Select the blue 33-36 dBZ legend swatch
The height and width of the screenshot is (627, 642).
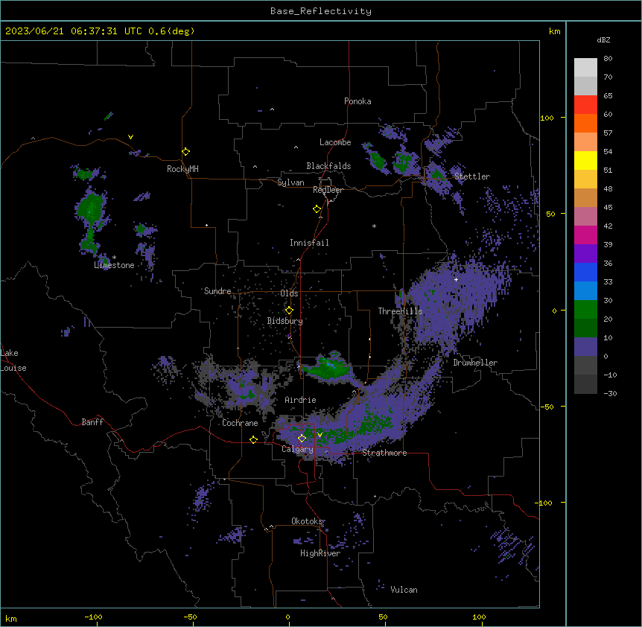585,272
